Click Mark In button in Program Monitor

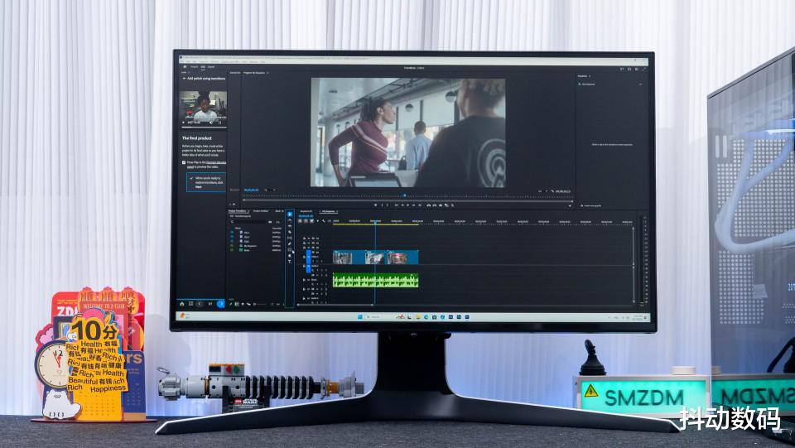[383, 205]
